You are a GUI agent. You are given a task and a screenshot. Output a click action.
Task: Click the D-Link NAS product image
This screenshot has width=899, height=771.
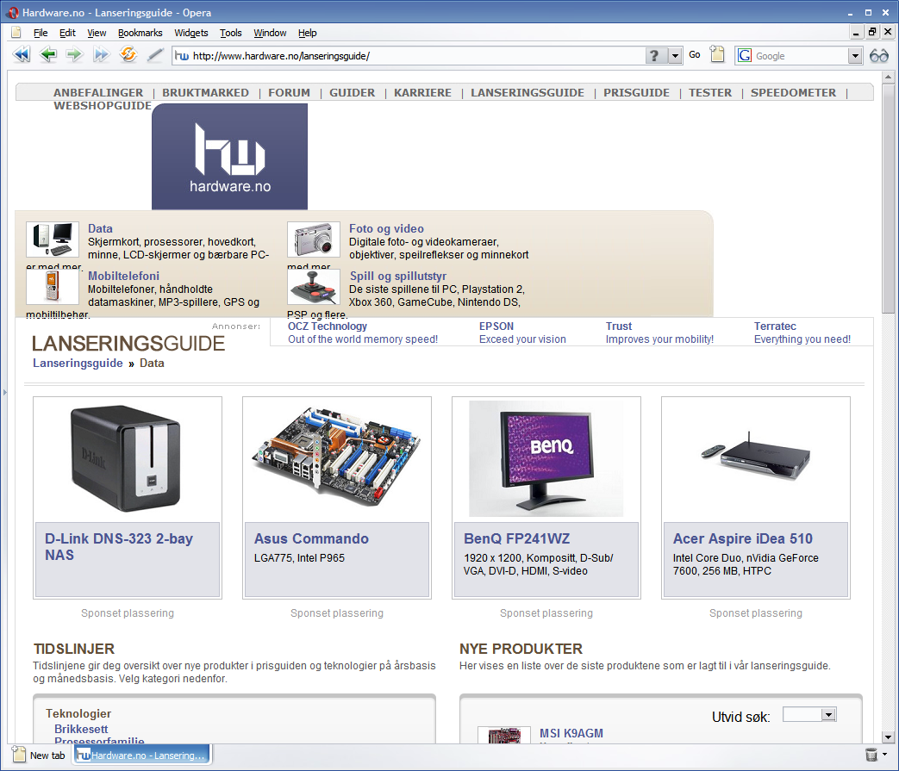[126, 459]
